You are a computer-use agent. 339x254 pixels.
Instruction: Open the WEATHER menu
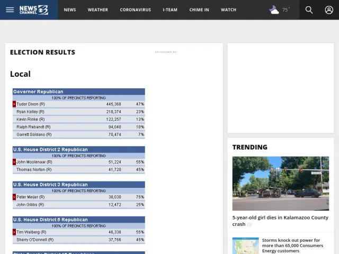(x=97, y=10)
